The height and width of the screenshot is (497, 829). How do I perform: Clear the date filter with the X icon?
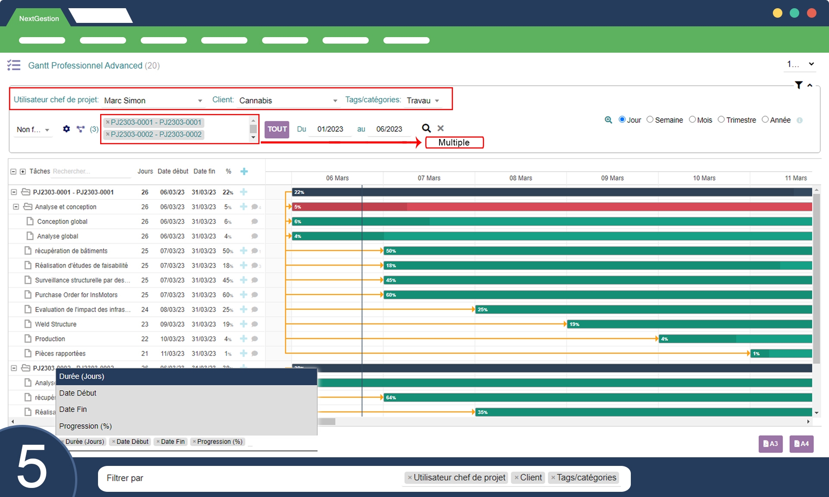tap(440, 128)
